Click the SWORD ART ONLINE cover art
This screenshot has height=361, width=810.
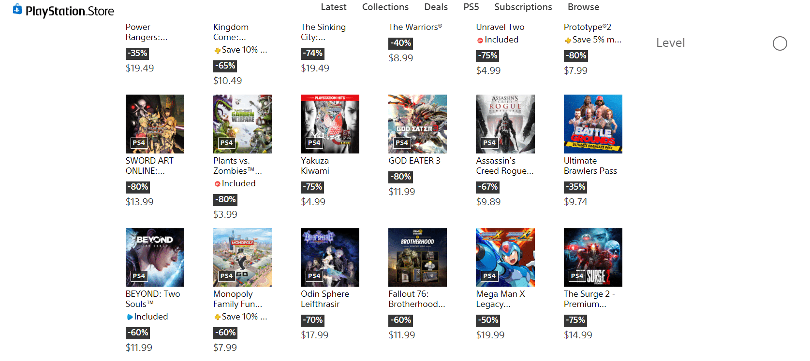point(155,124)
